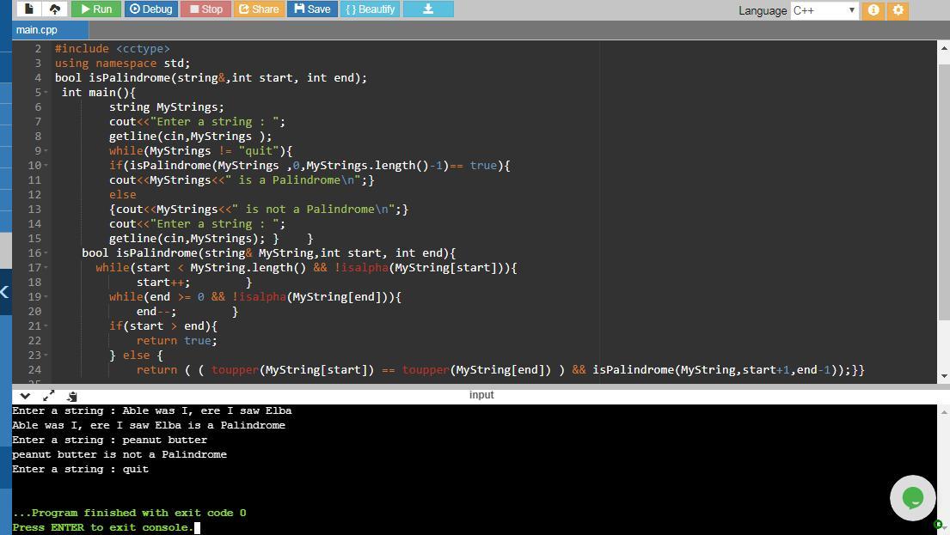Open the orange info icon

tap(873, 10)
